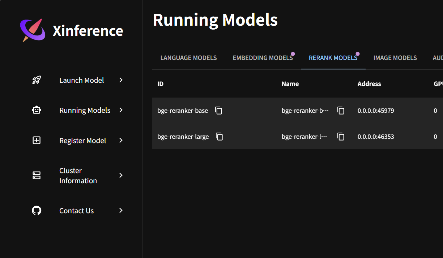Expand the Cluster Information chevron

pyautogui.click(x=121, y=176)
